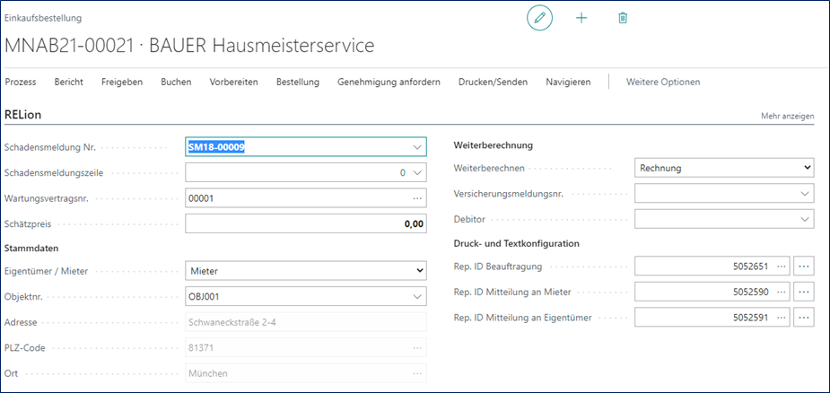
Task: Click the ellipsis button beside Rep. ID Mitteilung an Eigentümer
Action: pos(804,318)
